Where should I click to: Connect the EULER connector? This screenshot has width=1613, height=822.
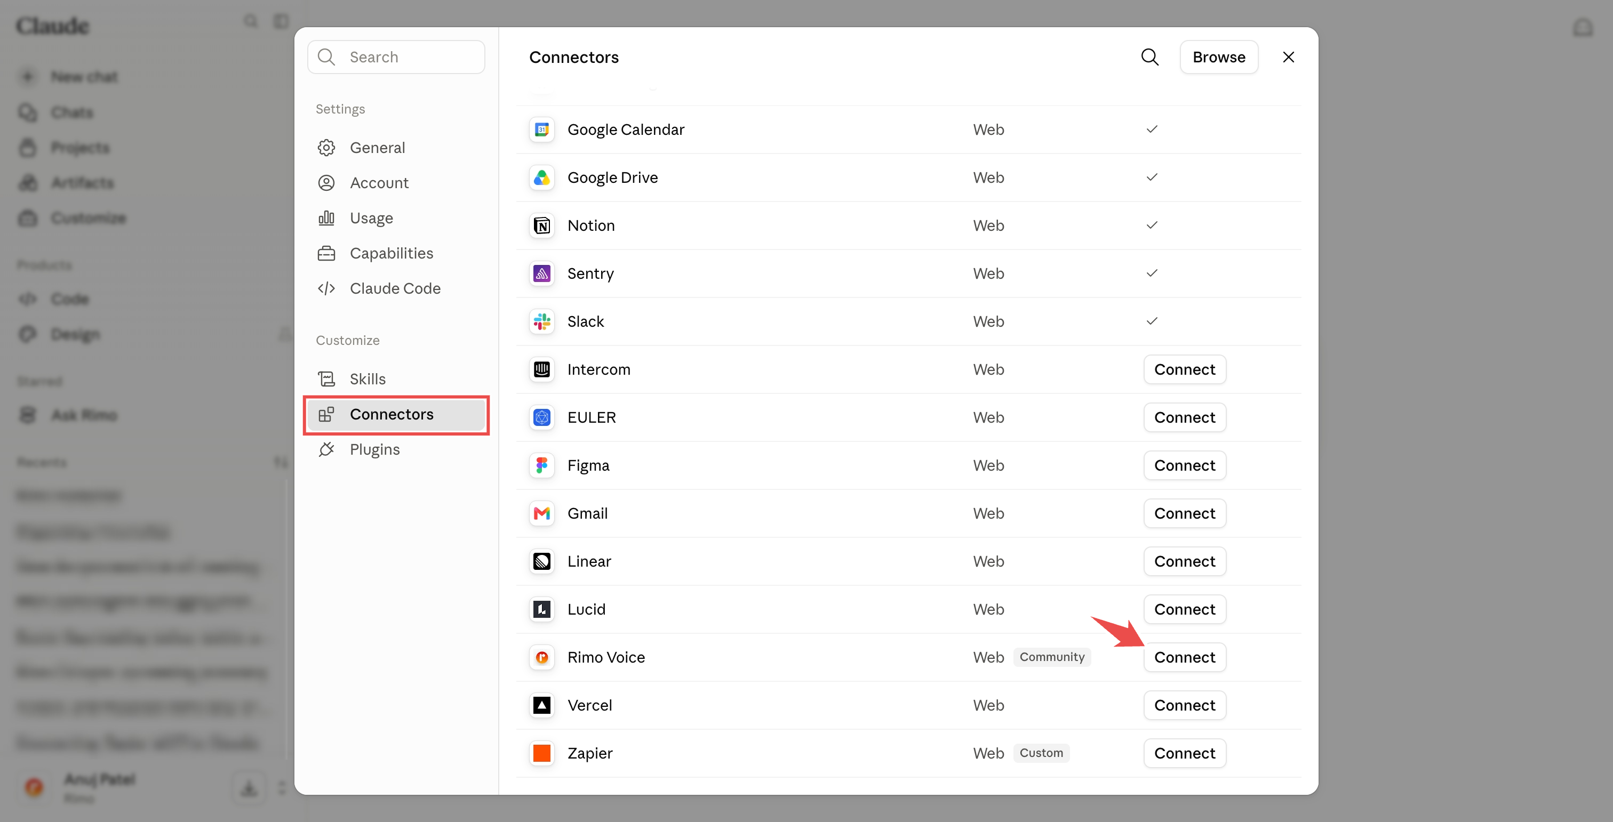coord(1185,417)
